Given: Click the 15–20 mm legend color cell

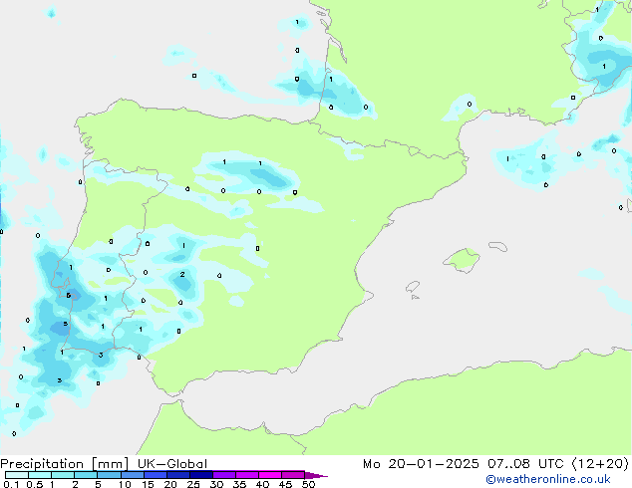Looking at the screenshot, I should [x=155, y=475].
